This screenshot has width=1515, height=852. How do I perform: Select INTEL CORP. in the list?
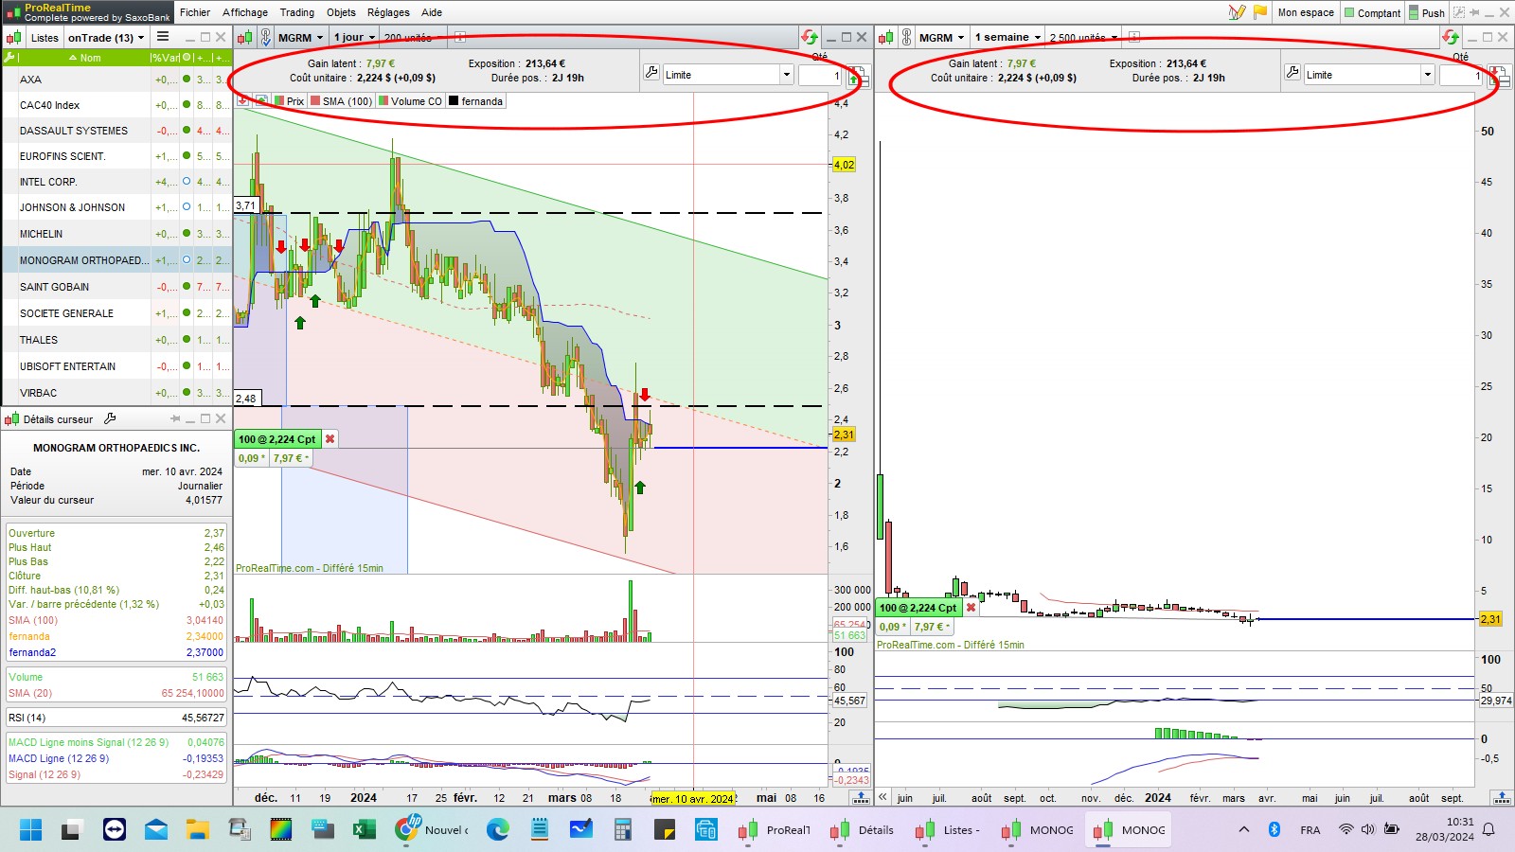tap(116, 182)
